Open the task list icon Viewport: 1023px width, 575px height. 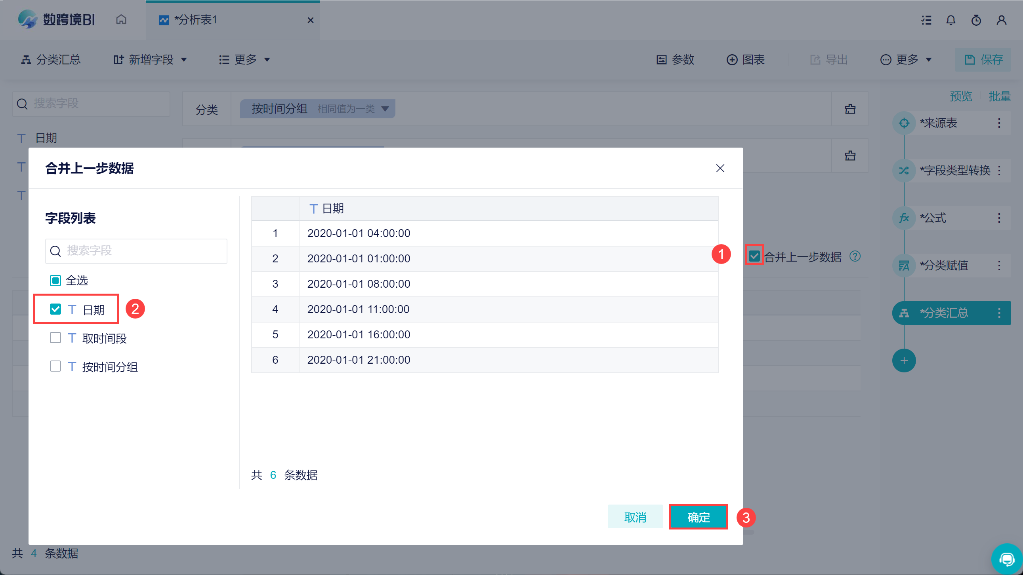[x=926, y=20]
